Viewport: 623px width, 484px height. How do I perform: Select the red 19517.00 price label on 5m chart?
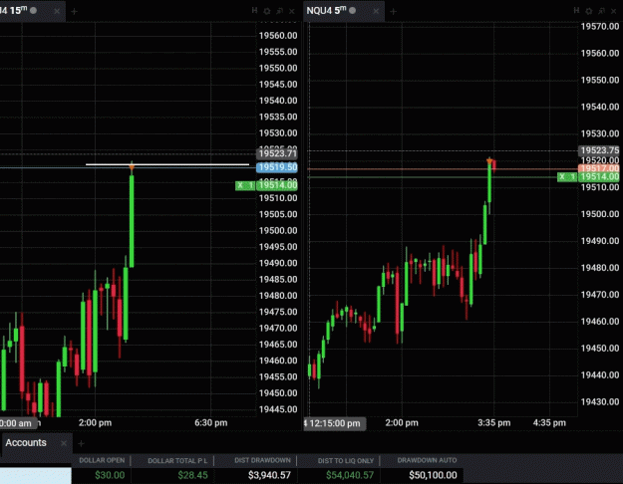(x=599, y=168)
